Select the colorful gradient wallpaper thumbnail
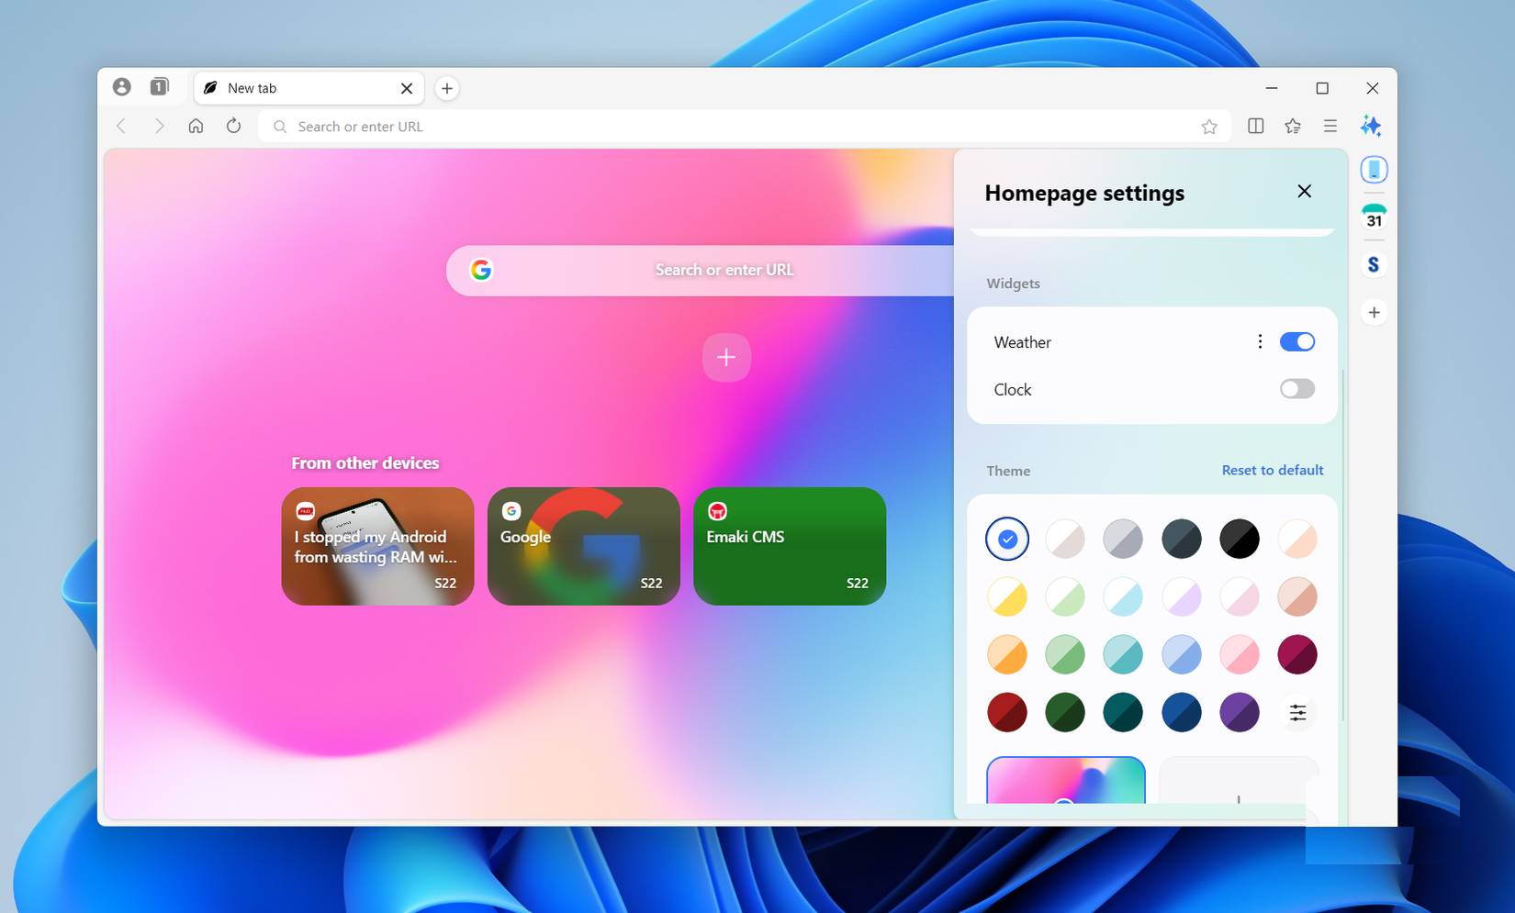Image resolution: width=1515 pixels, height=913 pixels. pyautogui.click(x=1066, y=780)
